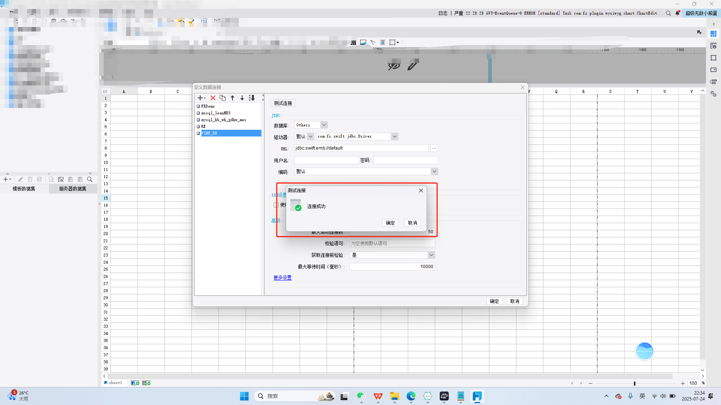Click the 用户名 input field
This screenshot has height=405, width=721.
click(326, 160)
